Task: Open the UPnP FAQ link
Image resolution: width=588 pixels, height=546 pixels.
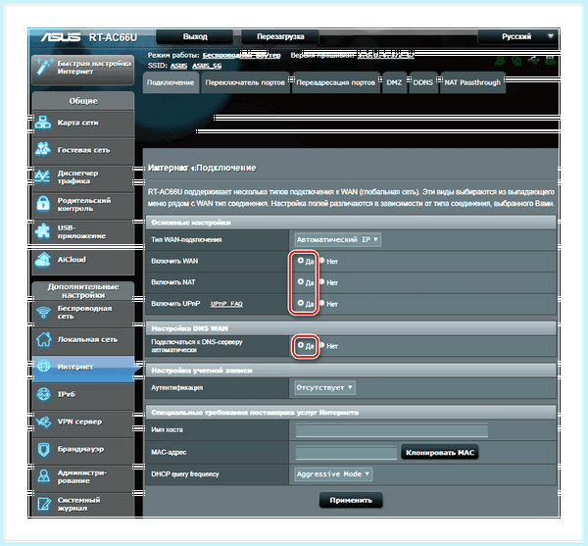Action: coord(226,304)
